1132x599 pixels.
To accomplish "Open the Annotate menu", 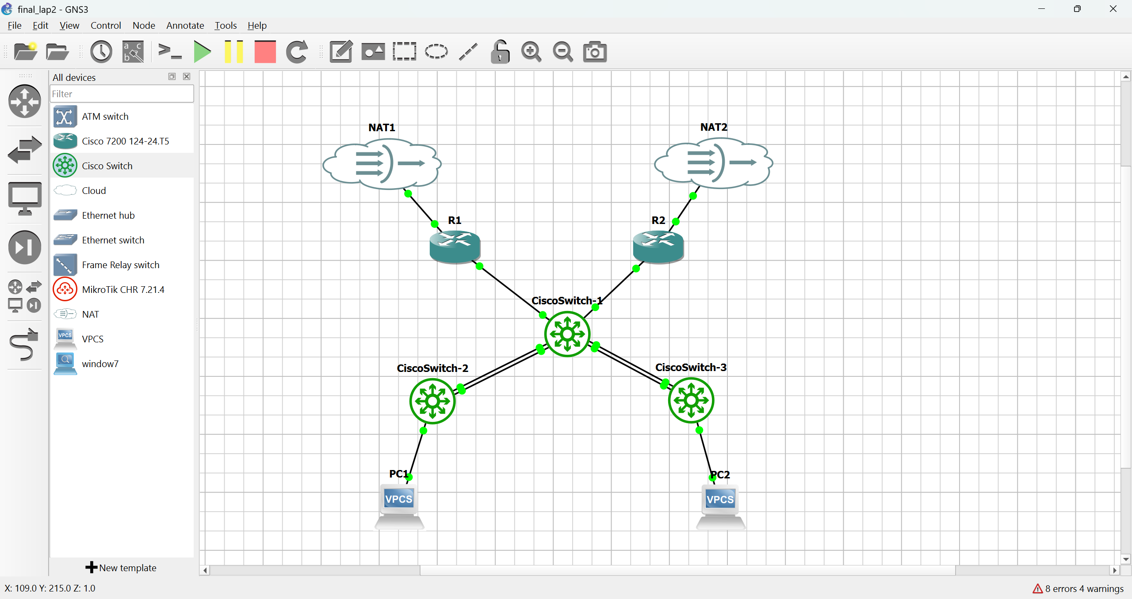I will (x=185, y=25).
